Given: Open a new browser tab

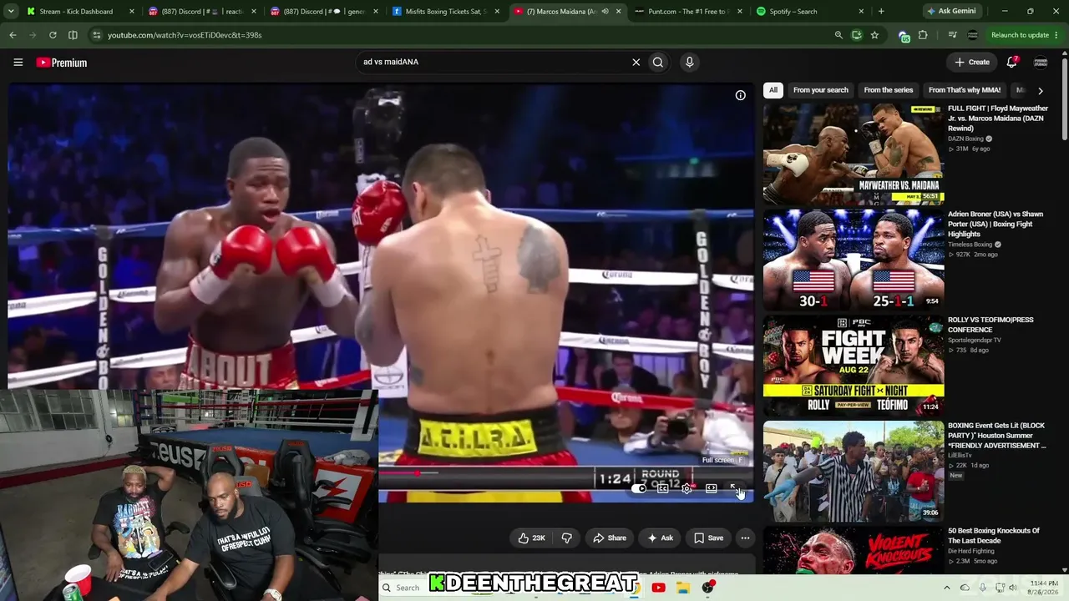Looking at the screenshot, I should coord(881,12).
